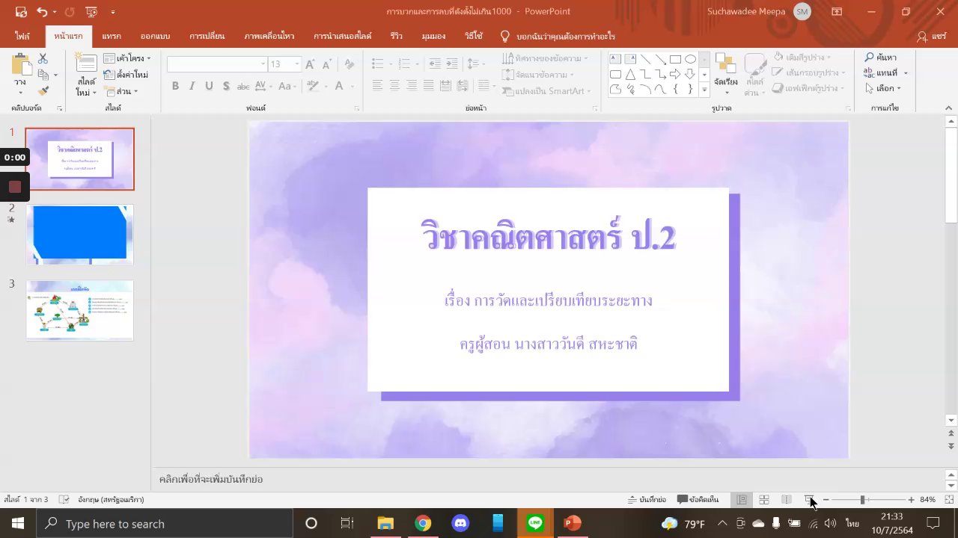
Task: Select the Rectangle shape in gallery
Action: 675,59
